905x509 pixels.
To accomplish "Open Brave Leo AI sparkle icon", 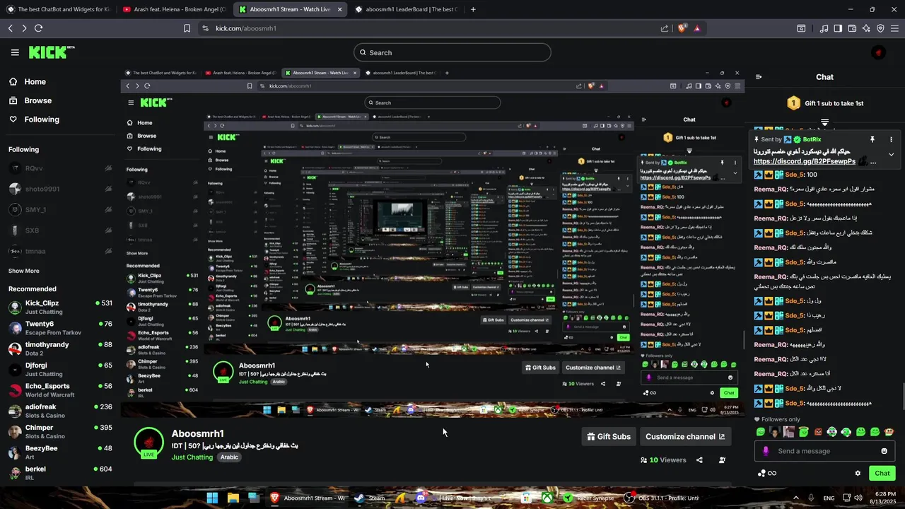I will click(x=866, y=28).
